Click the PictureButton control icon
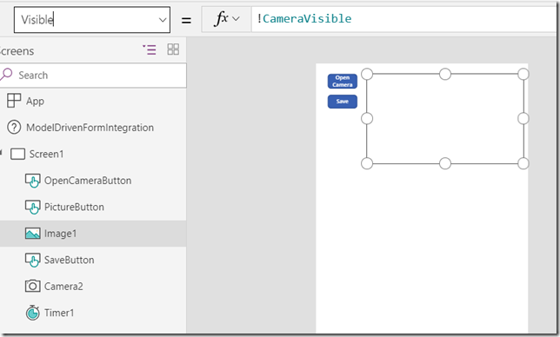 (x=32, y=207)
